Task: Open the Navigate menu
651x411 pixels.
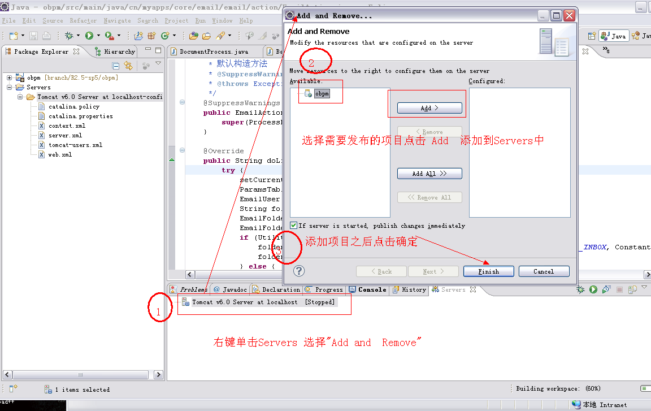Action: pos(117,20)
